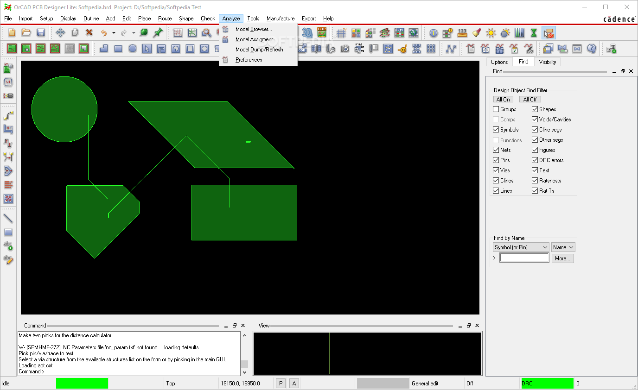
Task: Uncheck the Shapes checkbox
Action: click(535, 109)
